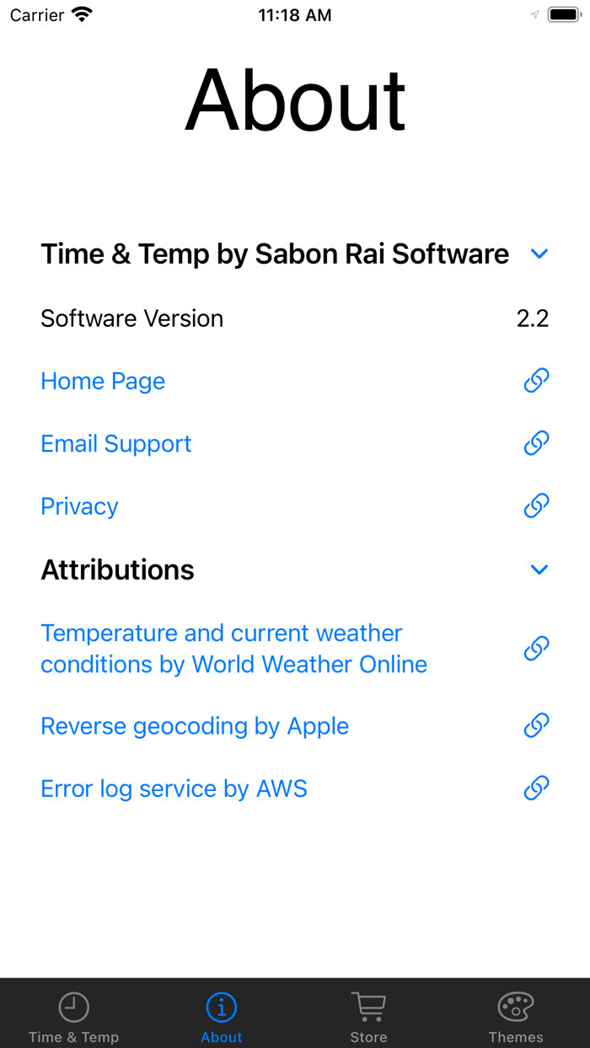
Task: Open the Home Page link icon
Action: tap(536, 380)
